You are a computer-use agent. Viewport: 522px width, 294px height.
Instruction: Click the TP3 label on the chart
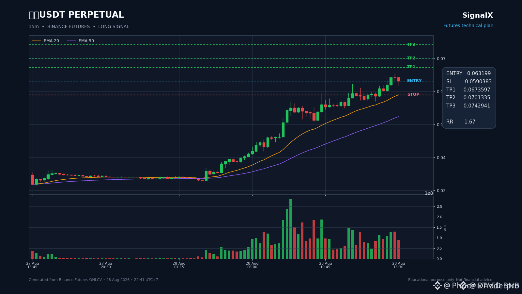pos(411,44)
